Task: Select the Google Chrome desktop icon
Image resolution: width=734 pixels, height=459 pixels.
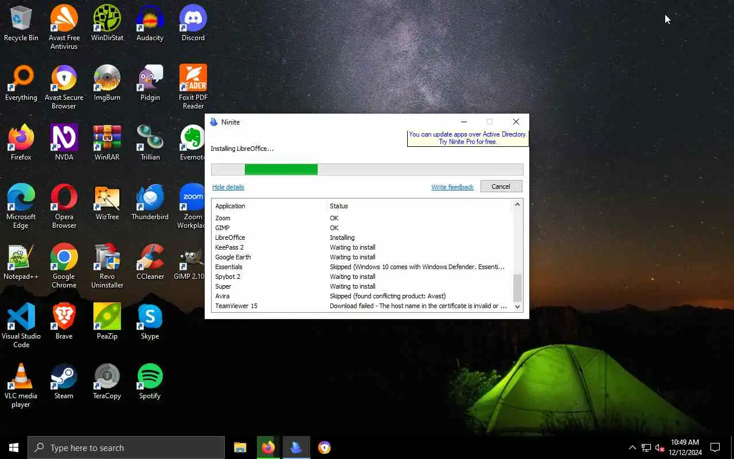Action: 64,266
